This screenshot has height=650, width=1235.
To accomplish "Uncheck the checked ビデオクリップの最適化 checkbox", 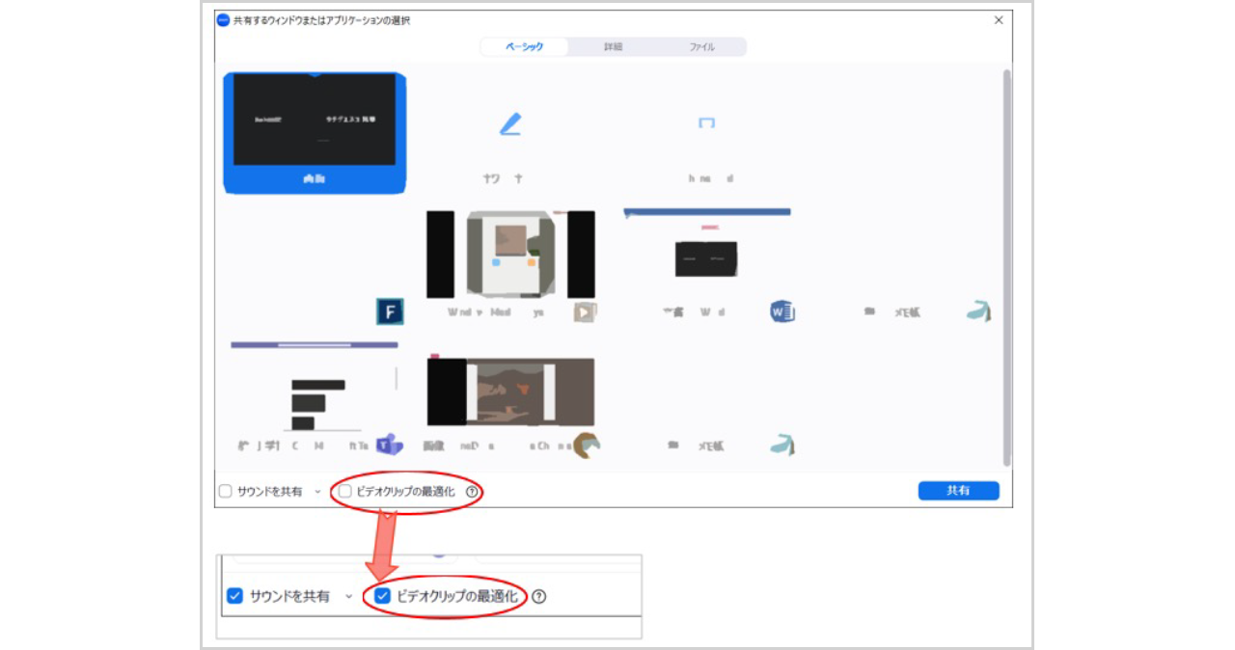I will [x=382, y=596].
